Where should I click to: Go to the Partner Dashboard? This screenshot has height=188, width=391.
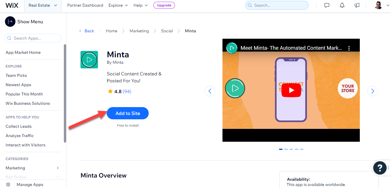pos(85,5)
